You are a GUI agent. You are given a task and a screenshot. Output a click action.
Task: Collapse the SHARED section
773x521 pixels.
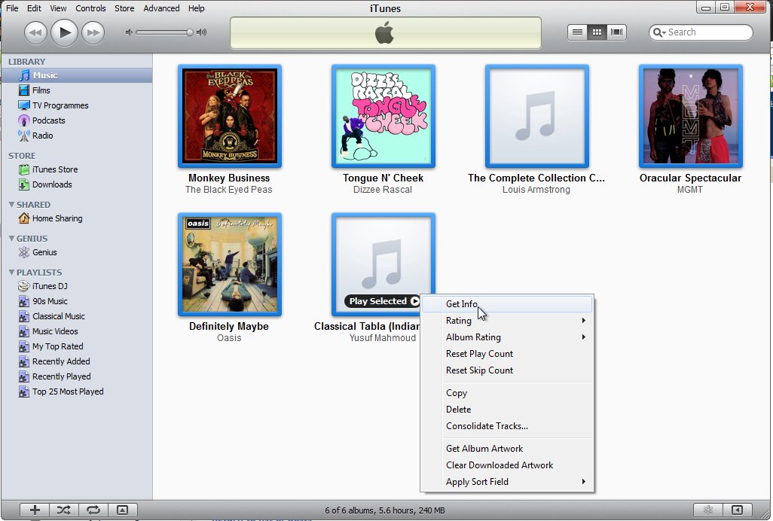(11, 204)
